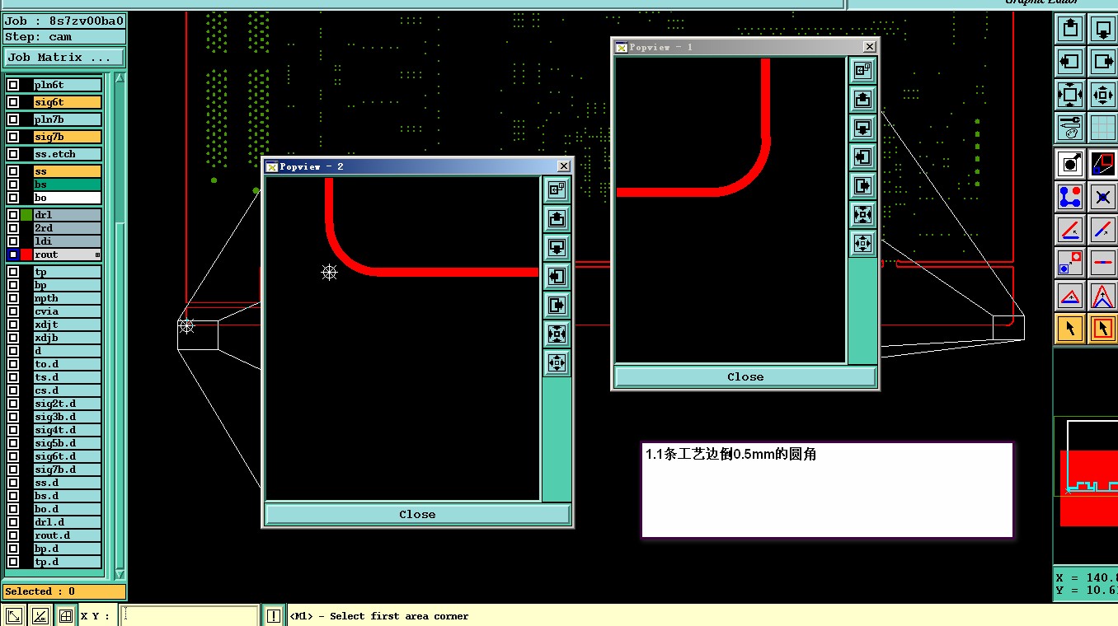Viewport: 1118px width, 626px height.
Task: Click zoom-out diverging arrows icon in Popview - 2
Action: point(557,363)
